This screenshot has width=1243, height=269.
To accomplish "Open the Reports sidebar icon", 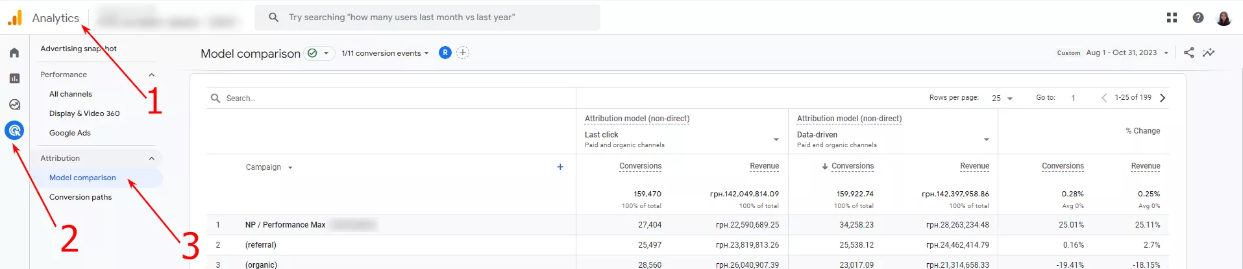I will click(x=14, y=78).
